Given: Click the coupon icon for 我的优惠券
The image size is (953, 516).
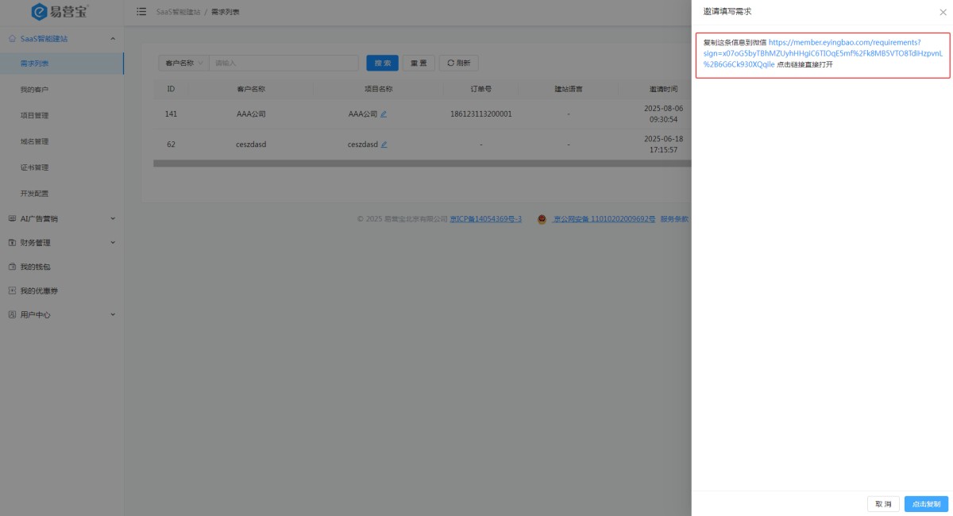Looking at the screenshot, I should point(12,291).
